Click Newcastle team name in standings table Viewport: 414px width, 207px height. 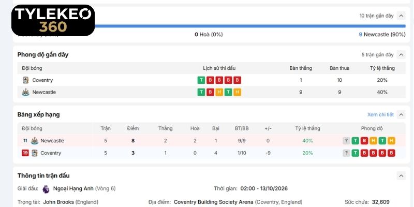click(52, 141)
